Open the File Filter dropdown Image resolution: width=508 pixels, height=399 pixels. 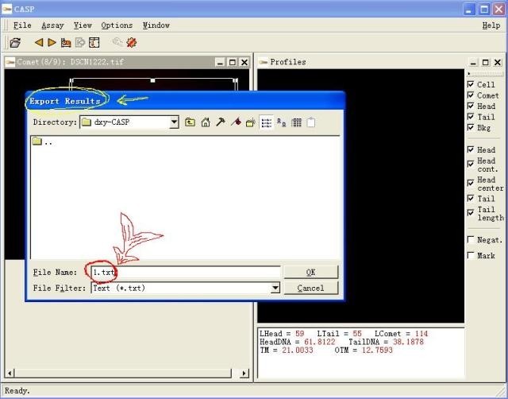[x=275, y=289]
